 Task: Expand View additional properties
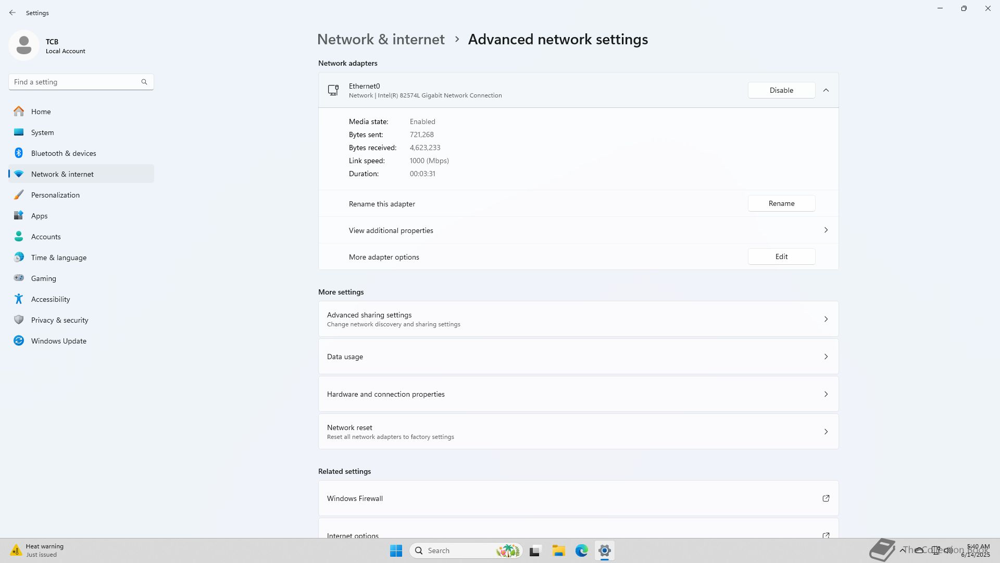point(826,230)
